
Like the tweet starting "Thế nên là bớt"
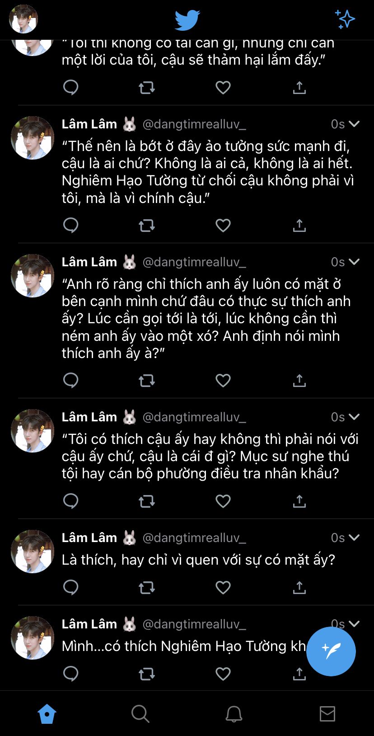[223, 225]
